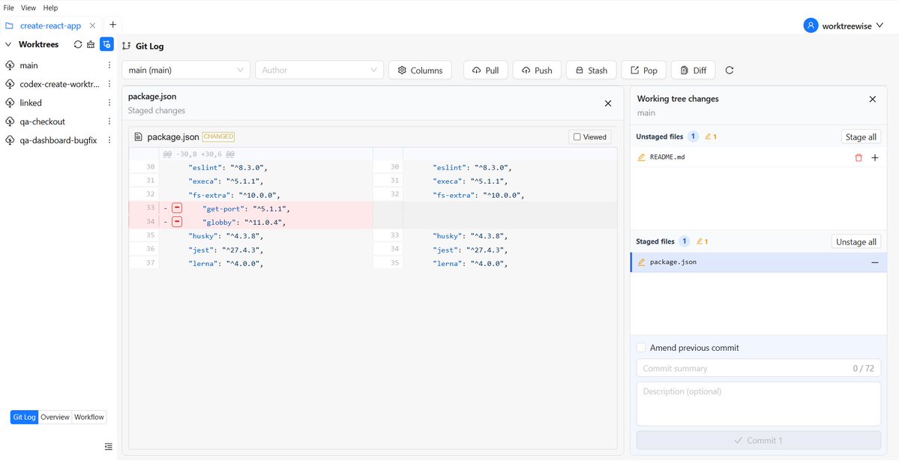
Task: Click the Commit 1 button
Action: click(759, 441)
